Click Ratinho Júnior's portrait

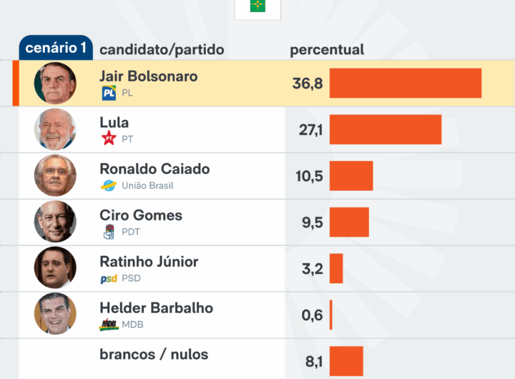point(55,268)
